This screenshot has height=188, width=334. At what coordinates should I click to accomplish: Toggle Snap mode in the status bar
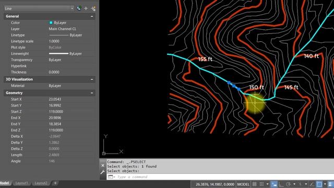tap(261, 184)
